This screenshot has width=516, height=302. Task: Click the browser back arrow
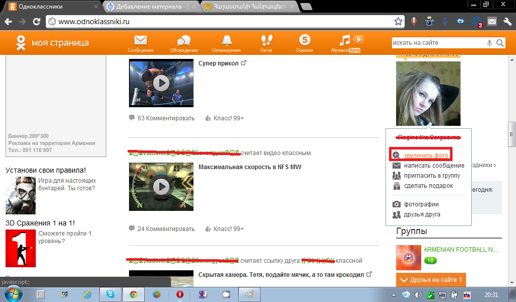[9, 22]
